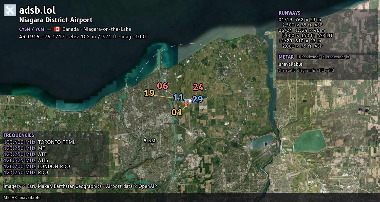
Task: Select the 11/29 610 × 23 m row
Action: (x=300, y=41)
